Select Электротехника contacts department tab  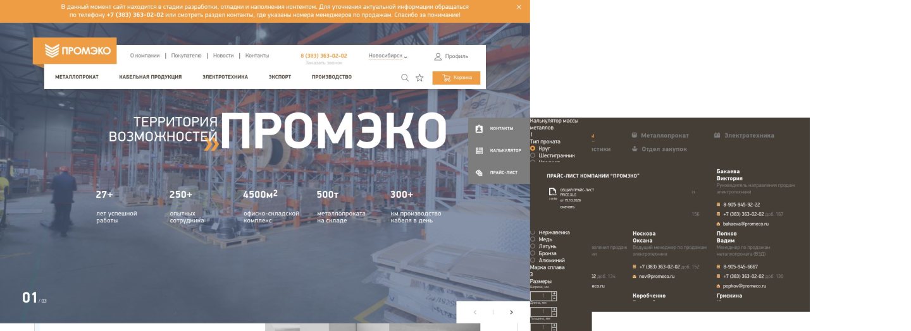(744, 135)
